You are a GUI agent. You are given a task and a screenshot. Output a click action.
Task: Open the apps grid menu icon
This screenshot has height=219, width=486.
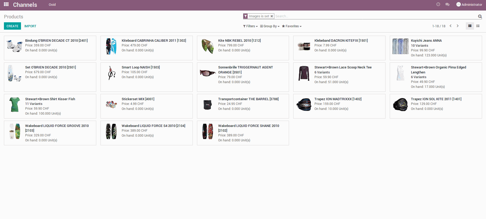(x=6, y=4)
